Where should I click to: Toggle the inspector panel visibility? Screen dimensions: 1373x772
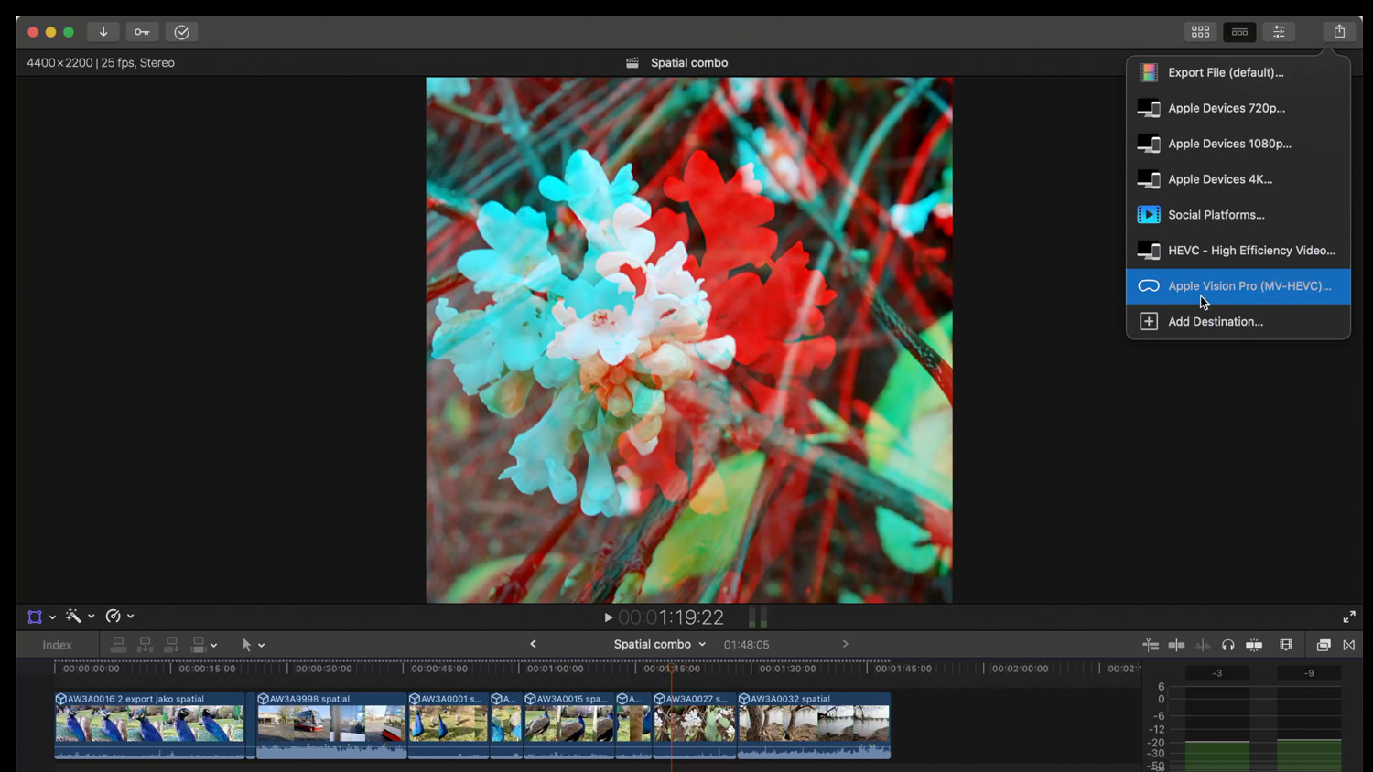coord(1279,32)
